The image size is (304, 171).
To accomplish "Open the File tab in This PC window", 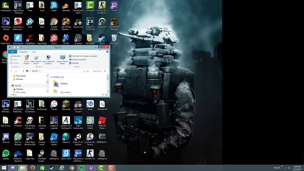I will 13,52.
